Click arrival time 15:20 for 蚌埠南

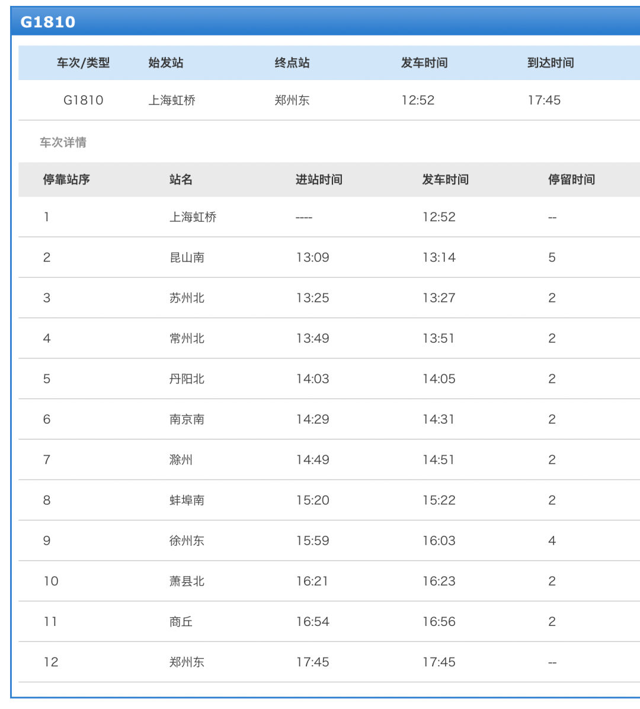click(x=312, y=500)
